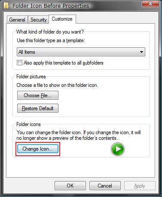Viewport: 162px width, 197px height.
Task: Click the 'Folder pictures' group label
Action: [31, 77]
